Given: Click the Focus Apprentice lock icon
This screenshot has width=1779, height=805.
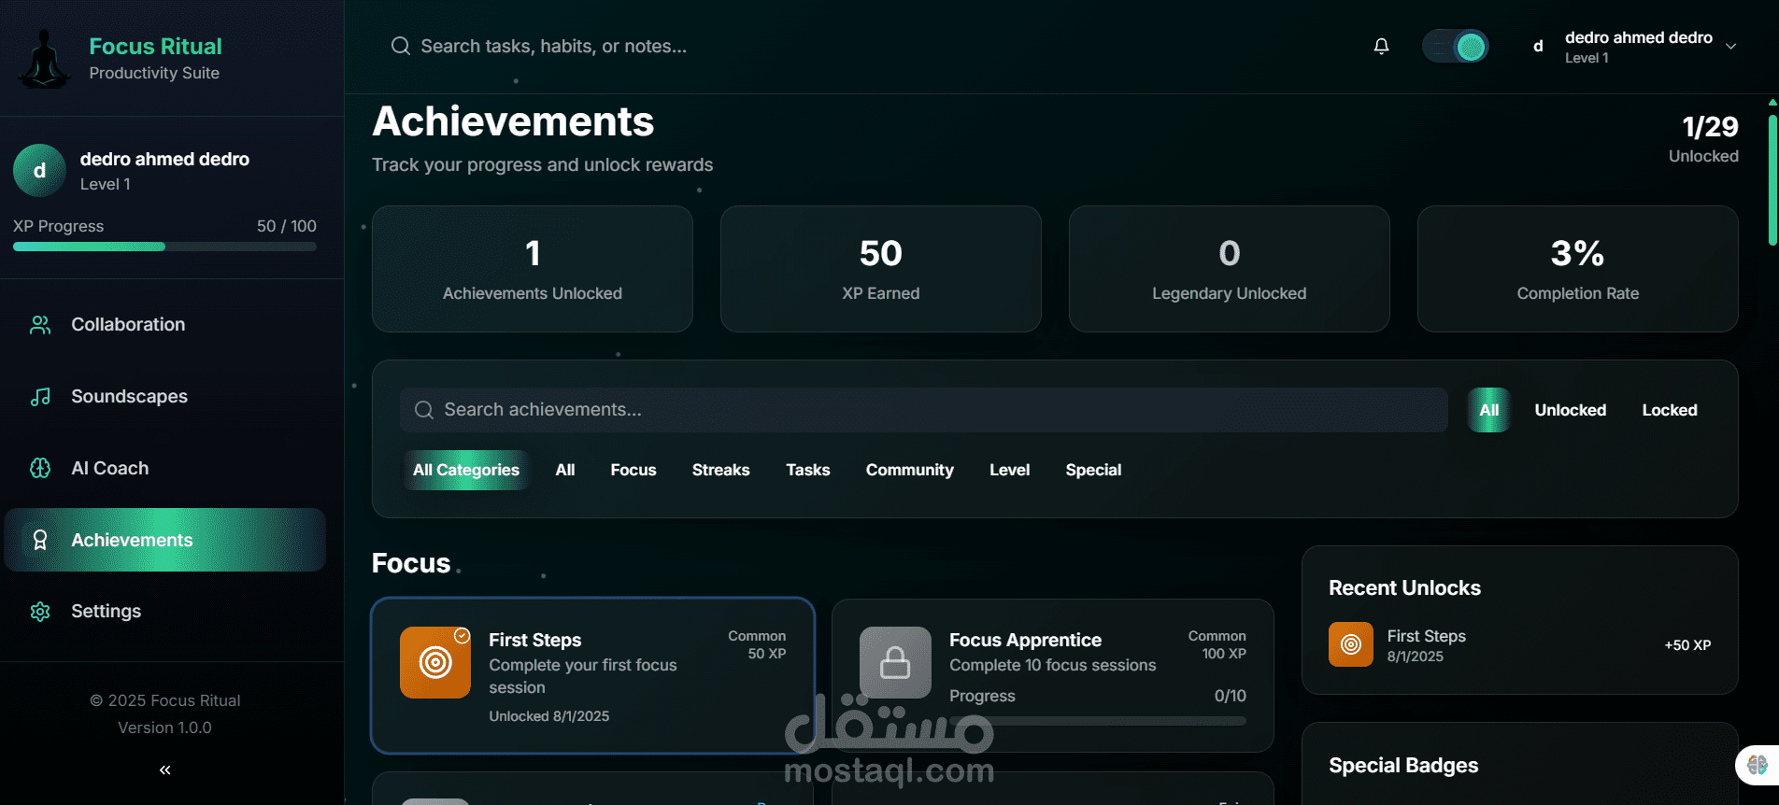Looking at the screenshot, I should pyautogui.click(x=895, y=662).
